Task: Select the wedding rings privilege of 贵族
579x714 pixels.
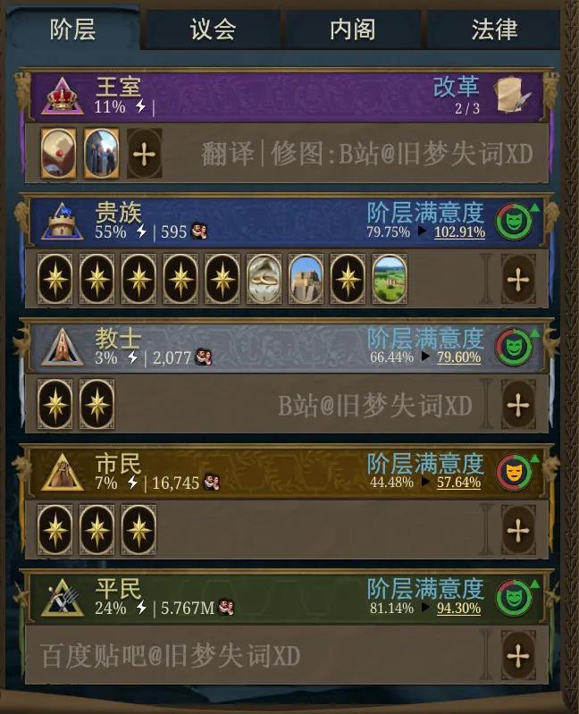Action: [264, 279]
